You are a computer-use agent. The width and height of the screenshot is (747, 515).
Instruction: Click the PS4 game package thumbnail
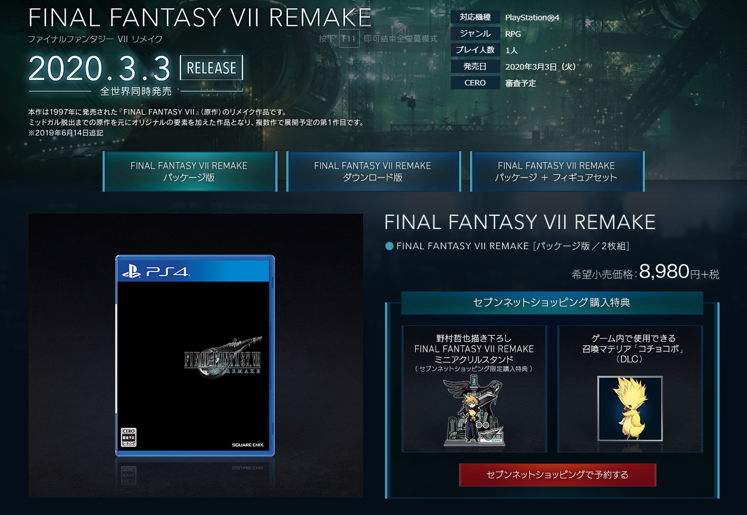[195, 356]
